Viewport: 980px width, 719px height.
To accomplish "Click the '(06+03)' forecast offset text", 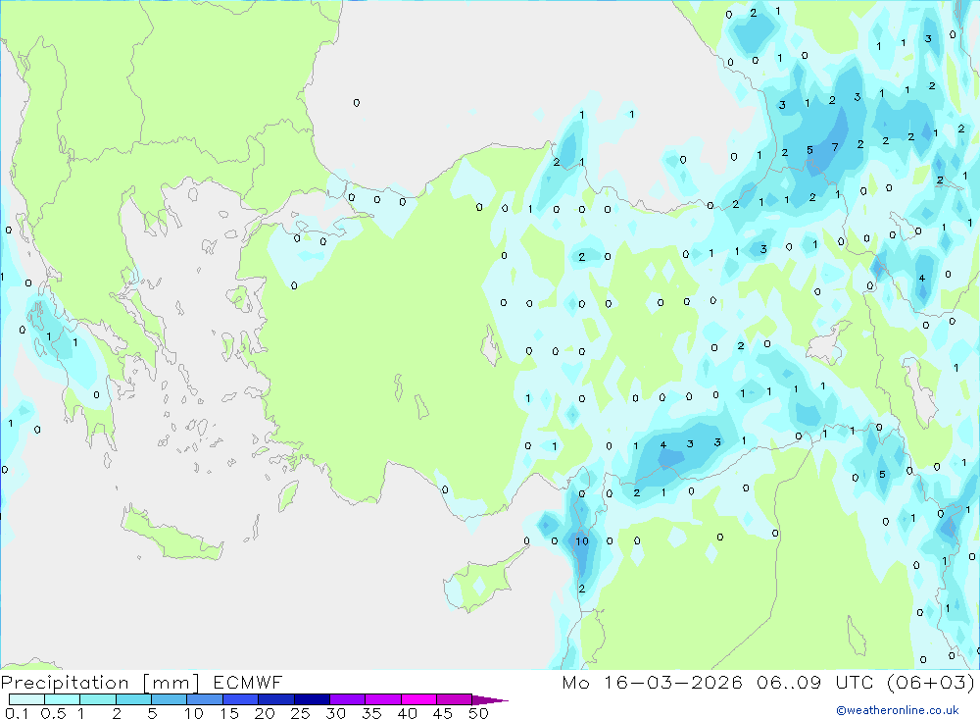I will [931, 682].
